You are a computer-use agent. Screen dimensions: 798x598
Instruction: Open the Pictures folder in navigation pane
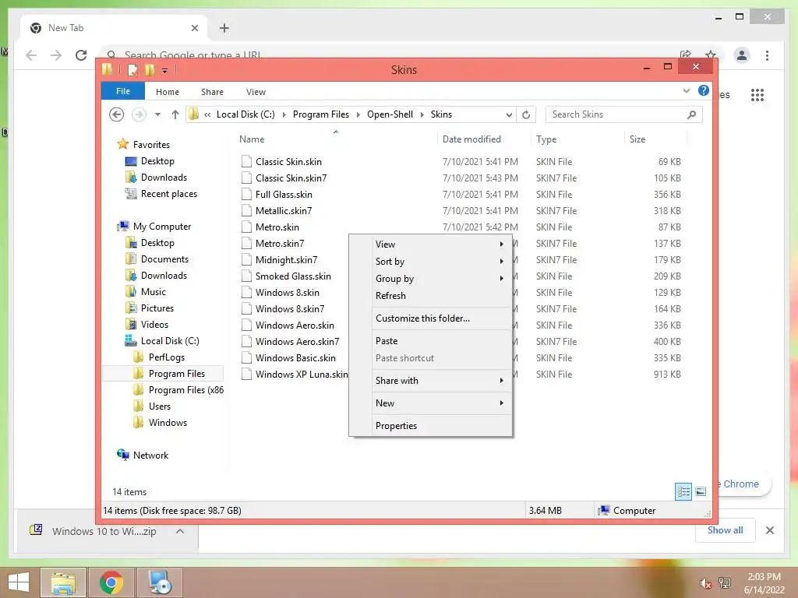157,308
